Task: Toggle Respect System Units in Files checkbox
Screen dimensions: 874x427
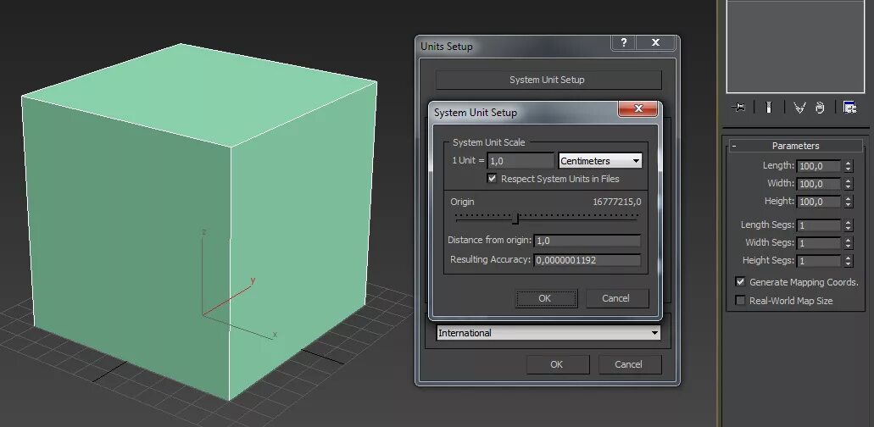Action: point(492,179)
